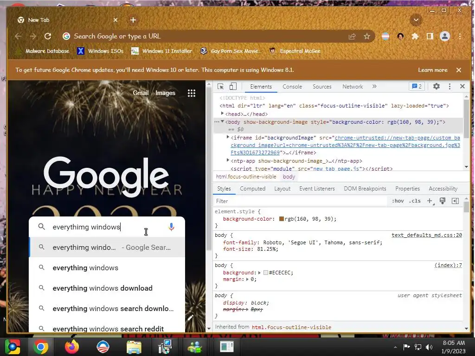Viewport: 475px width, 356px height.
Task: Open the Accessibility tab
Action: (443, 189)
